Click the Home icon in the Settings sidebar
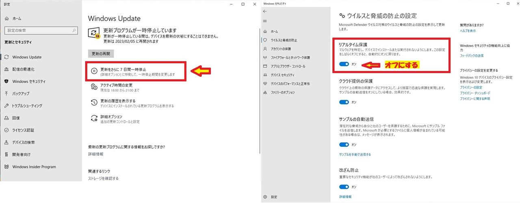The image size is (520, 203). point(6,19)
